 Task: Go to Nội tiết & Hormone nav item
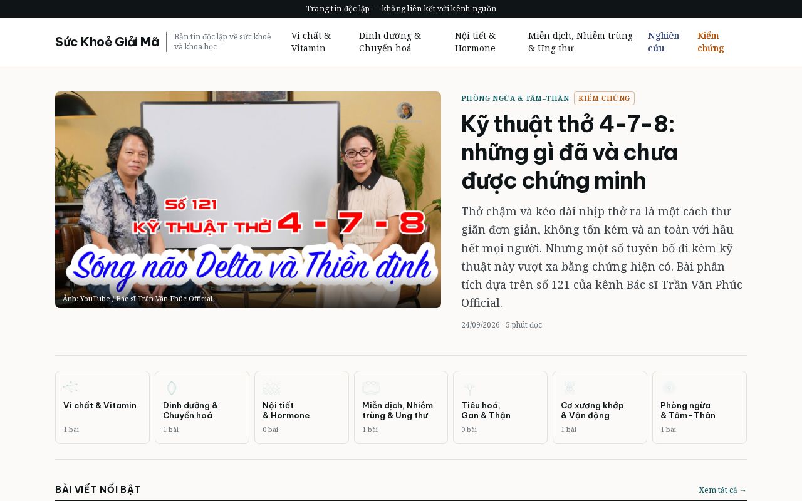tap(475, 42)
